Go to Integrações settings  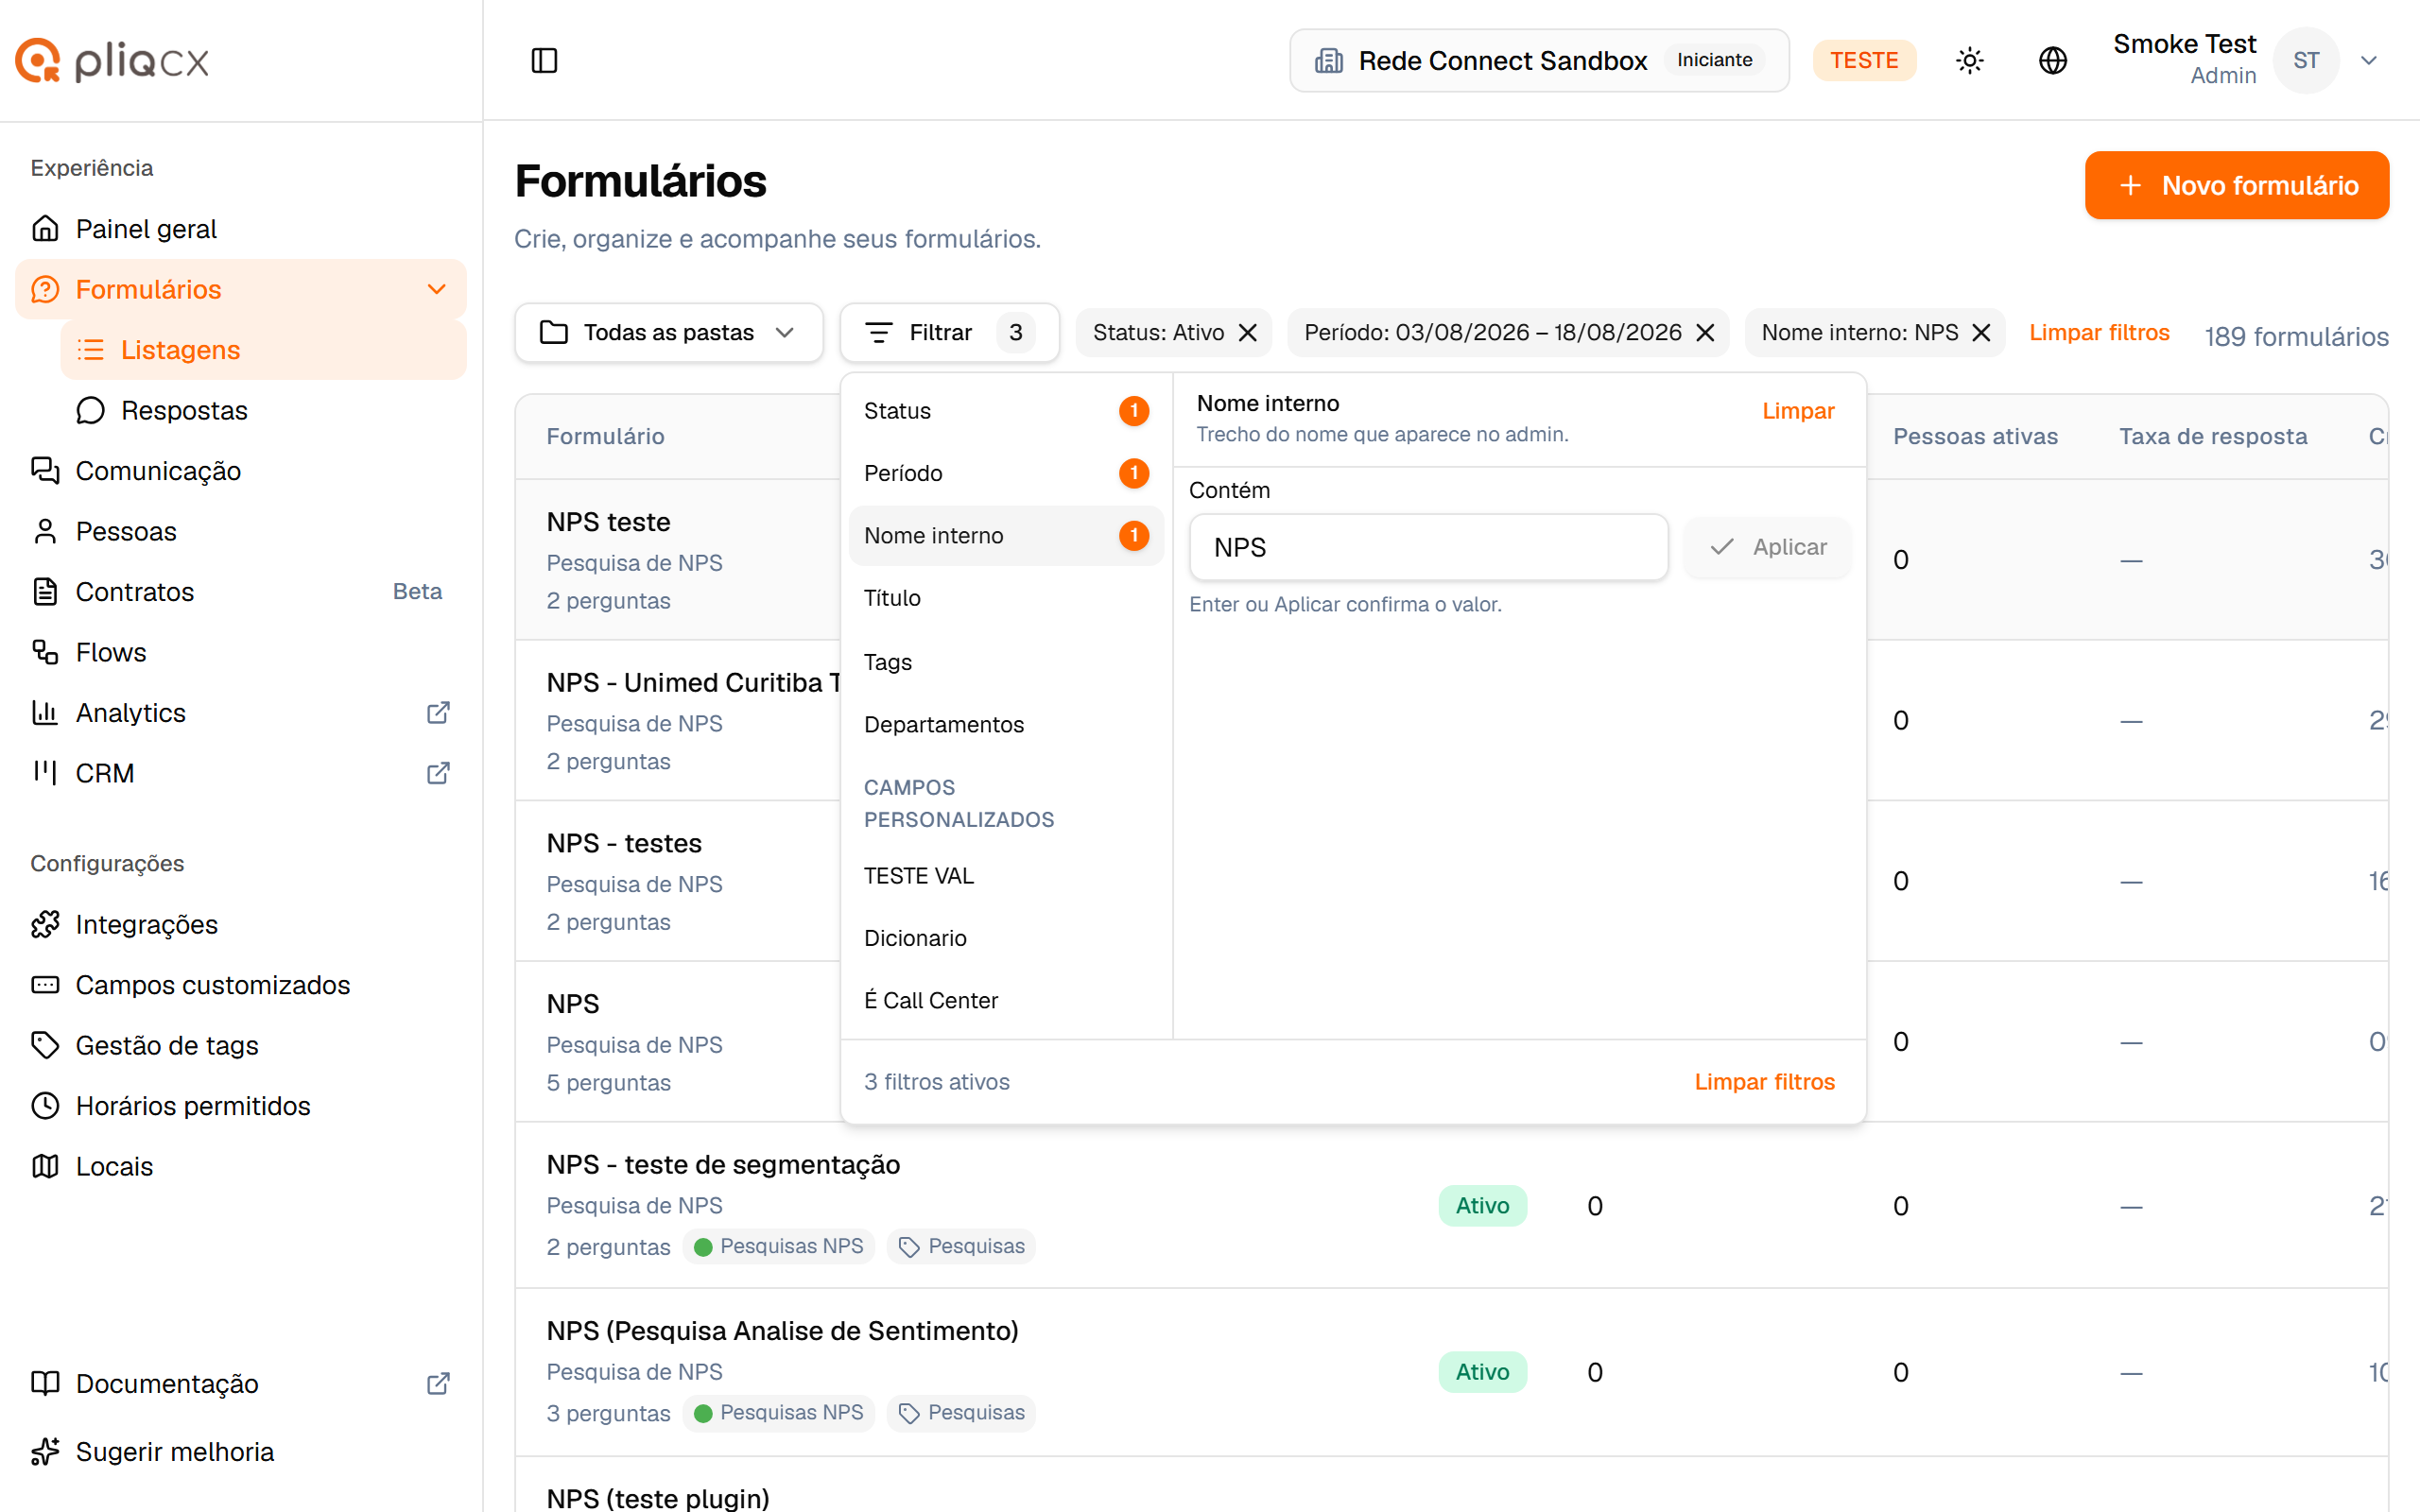[x=240, y=924]
